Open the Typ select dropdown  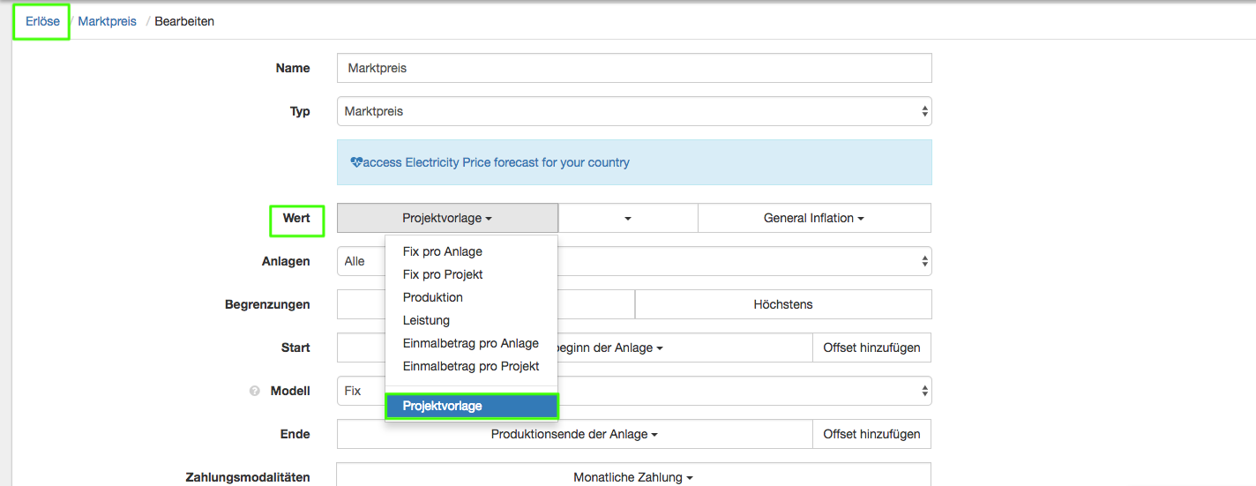[633, 112]
